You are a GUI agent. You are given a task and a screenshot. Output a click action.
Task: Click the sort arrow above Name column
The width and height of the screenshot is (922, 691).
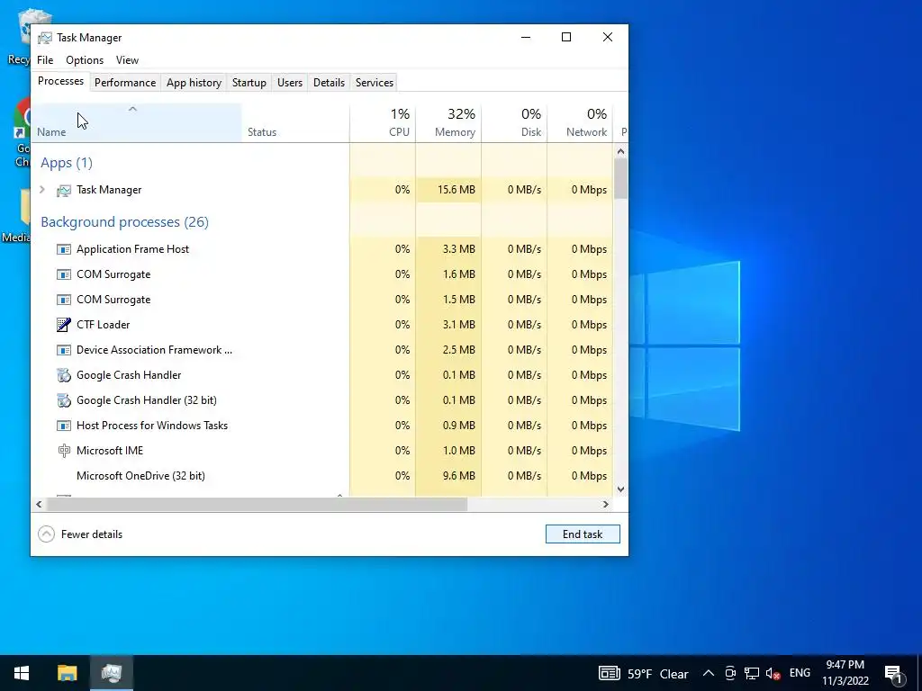click(x=132, y=109)
